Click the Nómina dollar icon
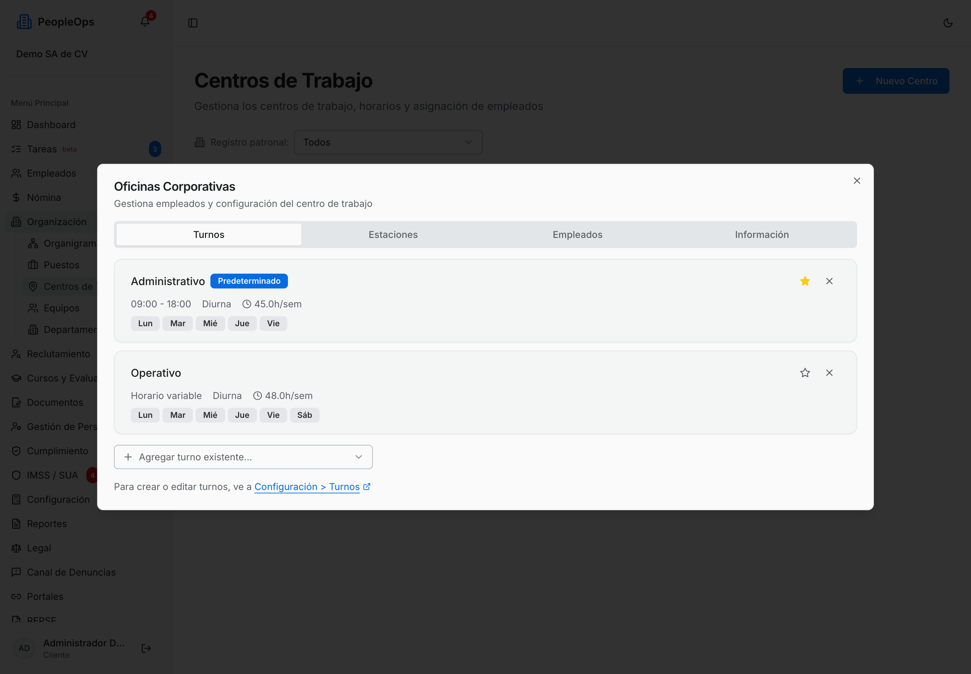This screenshot has height=674, width=971. pyautogui.click(x=16, y=197)
